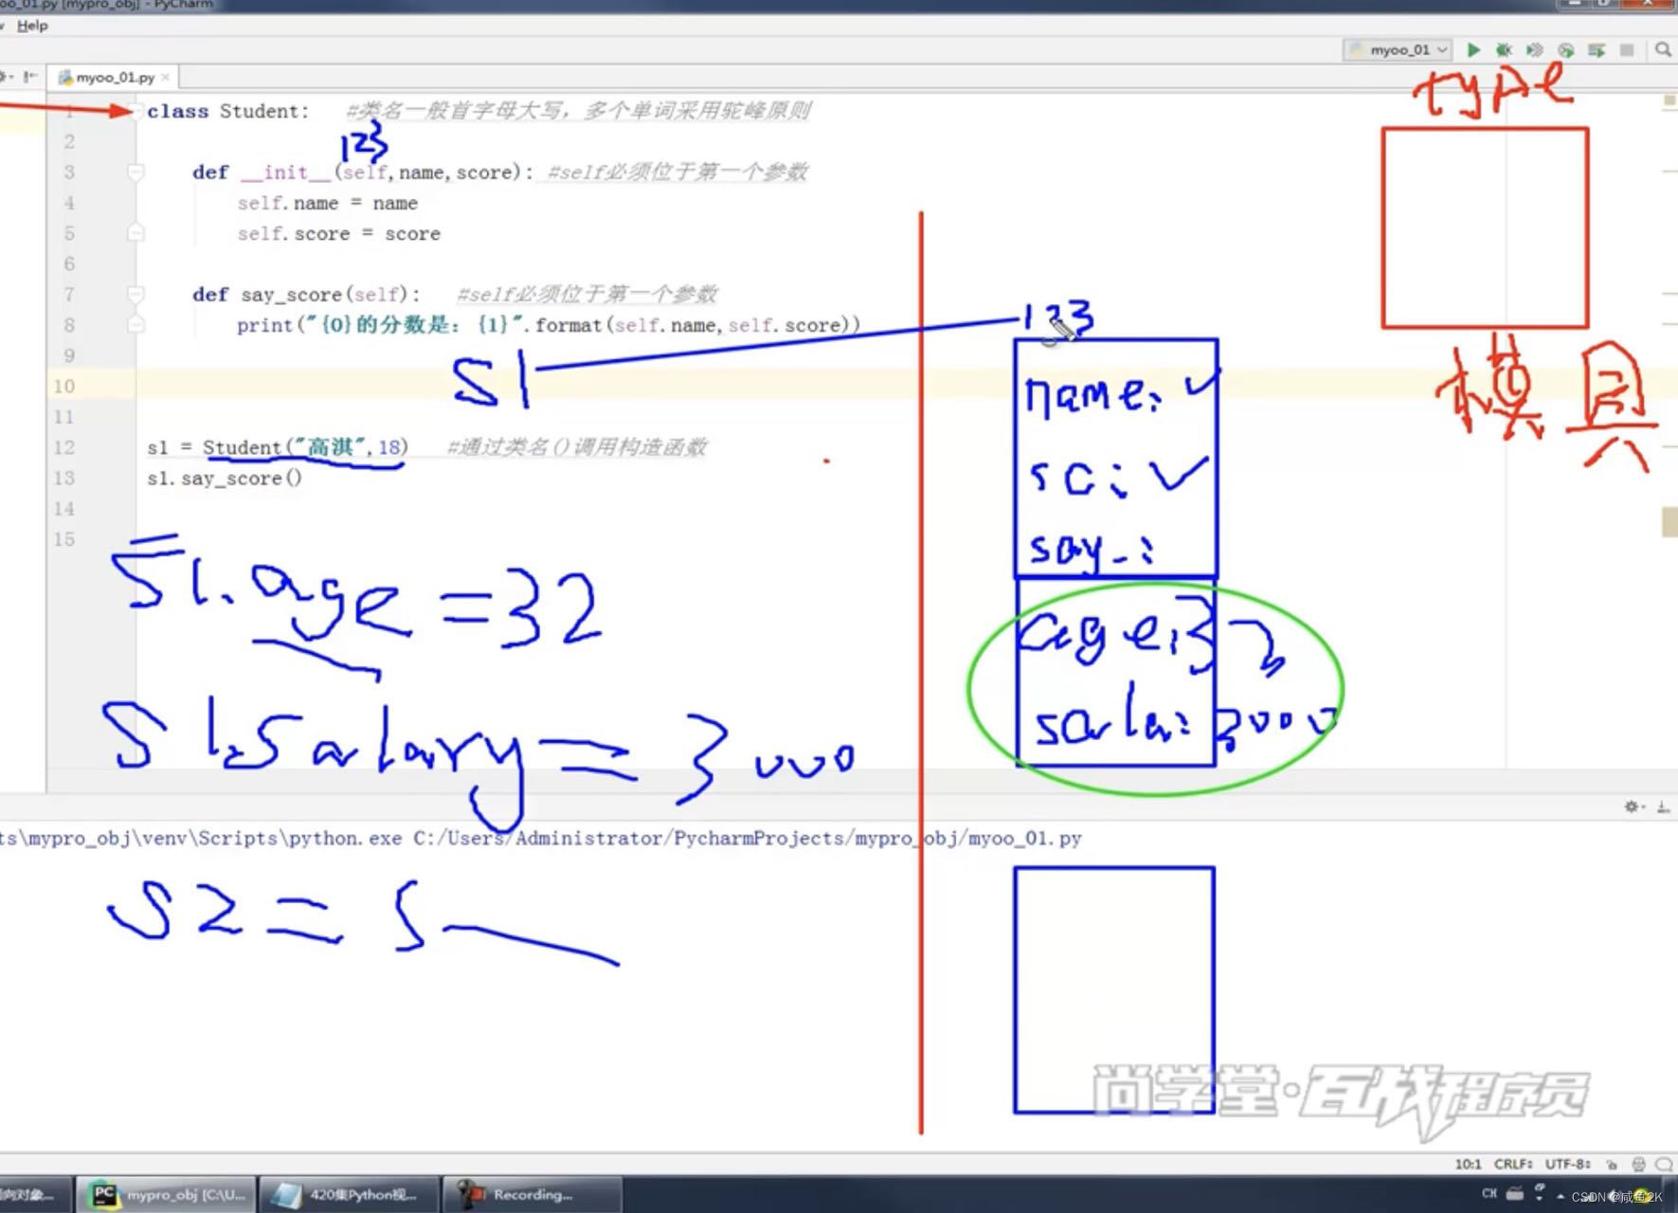Open the editor settings gear above the console
1678x1213 pixels.
click(x=1633, y=806)
